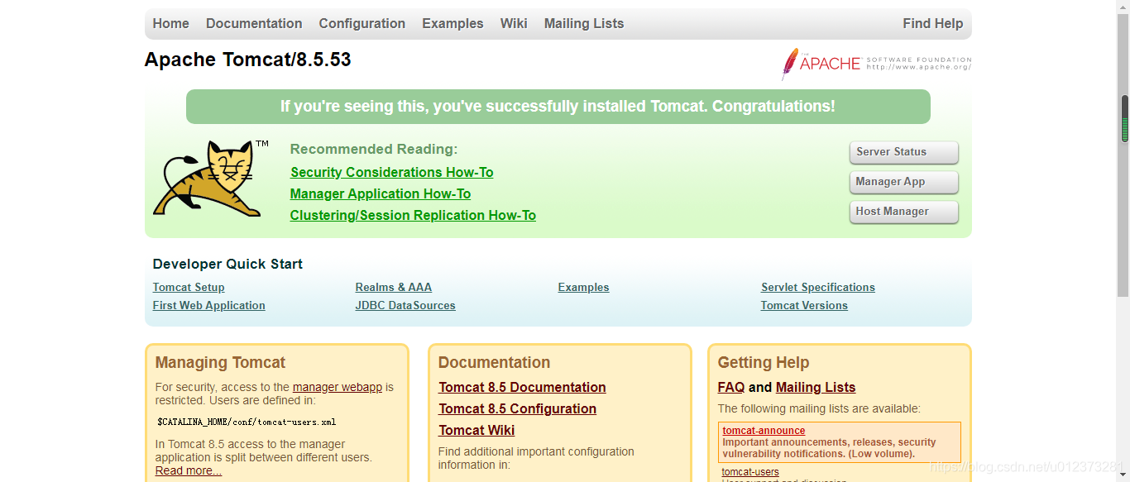
Task: Open Manager Application How-To link
Action: pos(381,193)
